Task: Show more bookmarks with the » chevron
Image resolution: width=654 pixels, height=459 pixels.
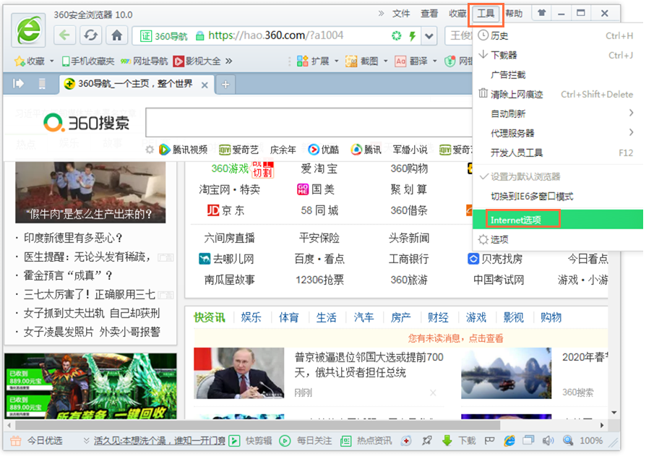Action: pos(228,61)
